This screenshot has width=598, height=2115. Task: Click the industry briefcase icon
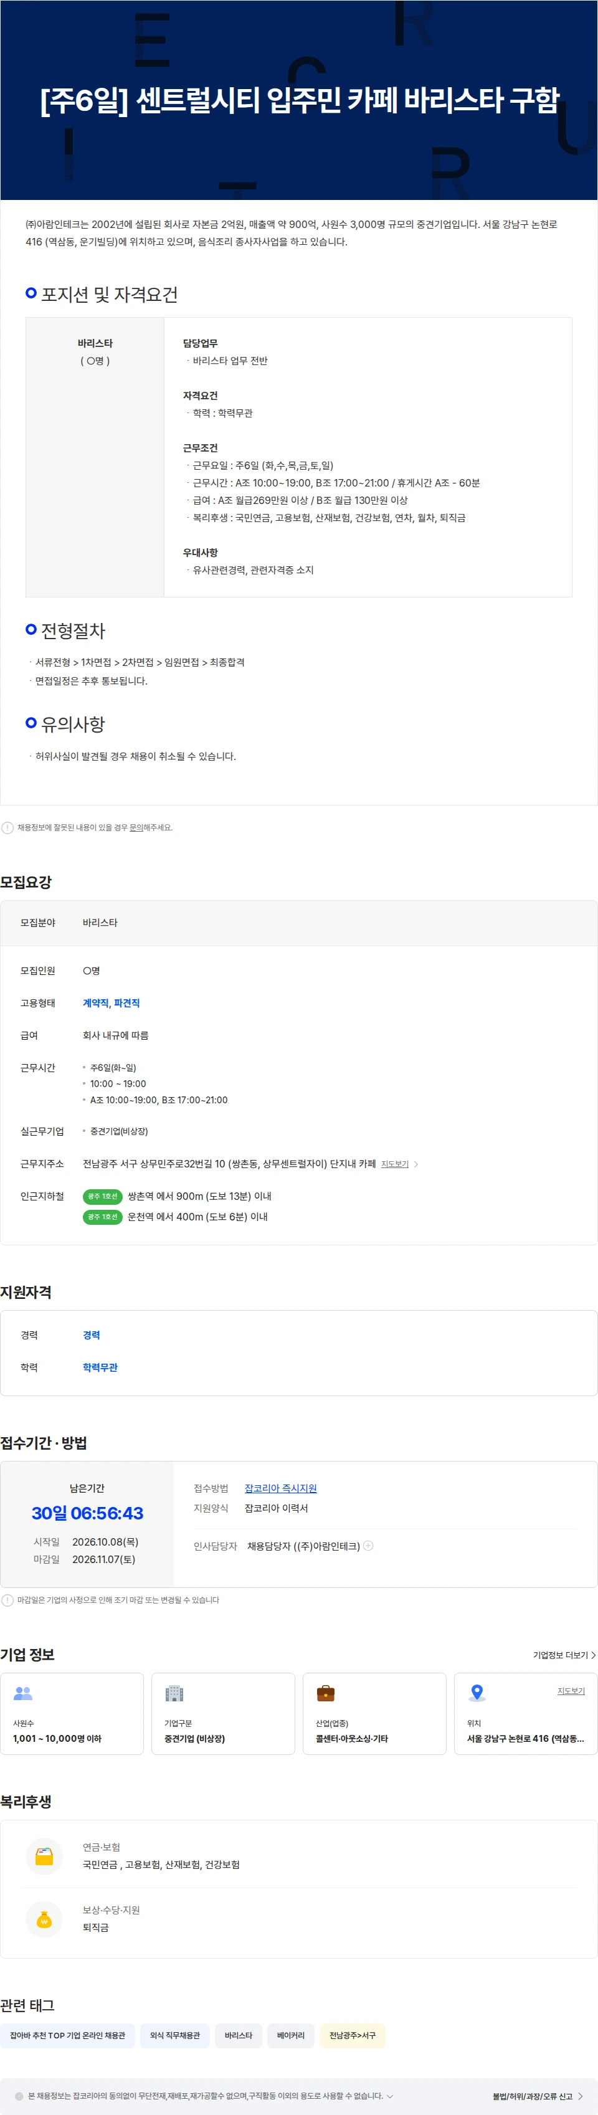click(325, 1693)
